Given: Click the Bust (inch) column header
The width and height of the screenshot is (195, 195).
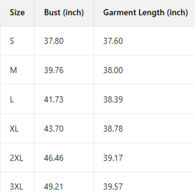Looking at the screenshot, I should coord(64,13).
